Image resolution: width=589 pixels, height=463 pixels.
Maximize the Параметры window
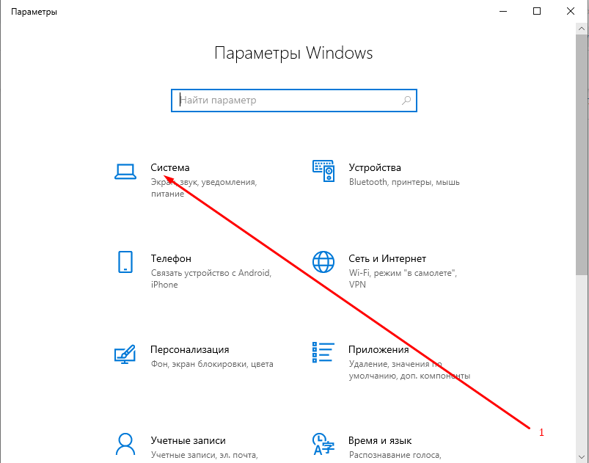point(537,11)
